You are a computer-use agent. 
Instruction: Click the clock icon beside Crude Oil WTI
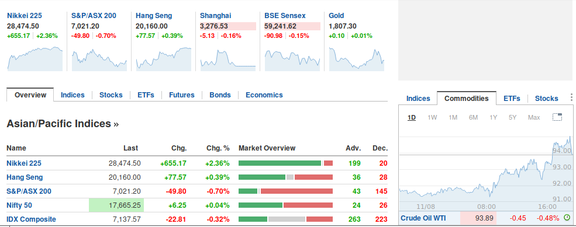click(567, 218)
